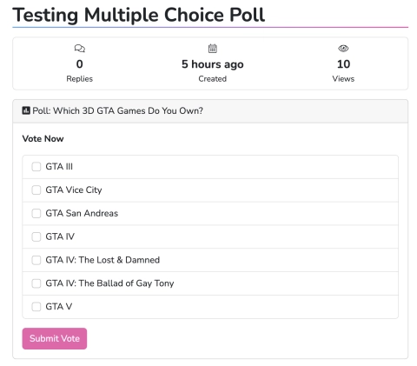Click the Submit Vote button

[x=55, y=338]
